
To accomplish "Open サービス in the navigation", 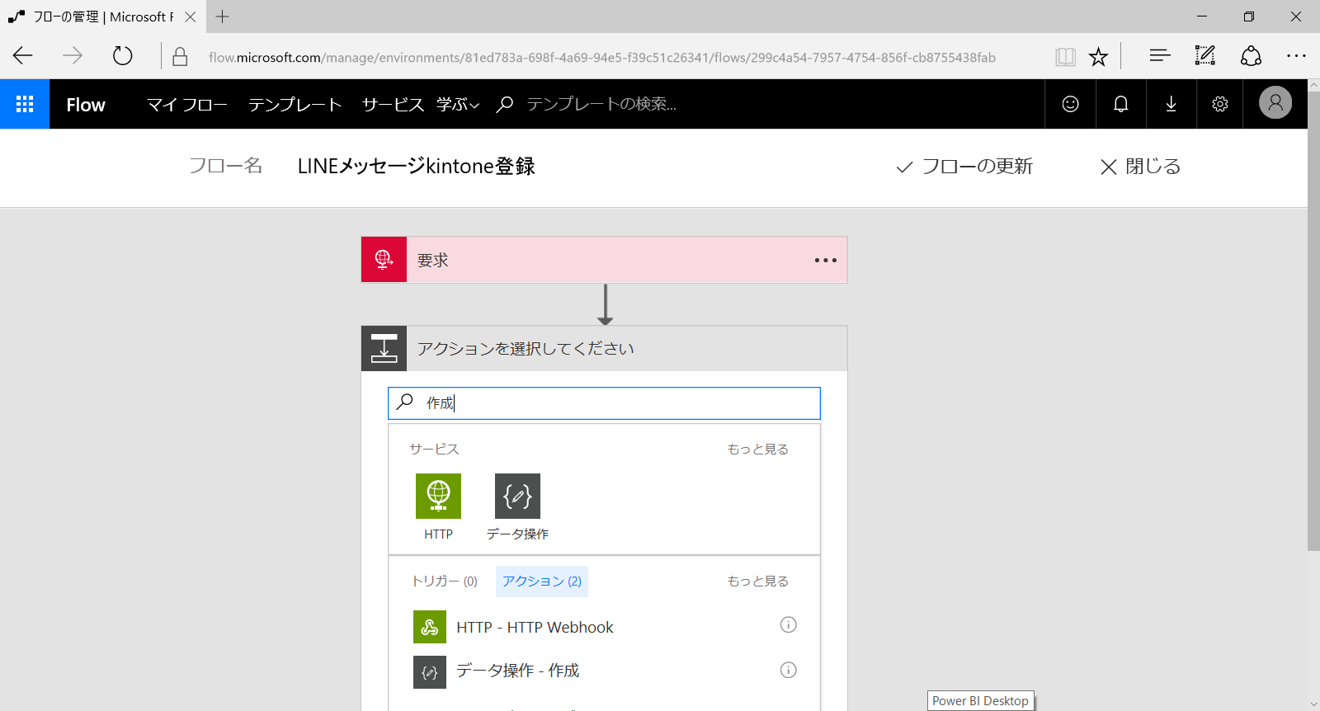I will tap(393, 104).
